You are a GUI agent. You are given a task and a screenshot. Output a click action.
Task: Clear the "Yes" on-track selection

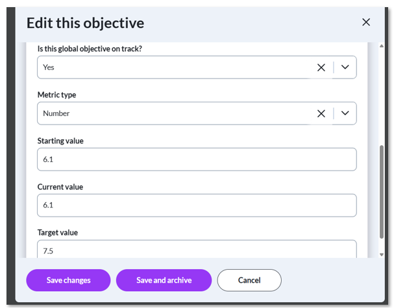tap(321, 67)
